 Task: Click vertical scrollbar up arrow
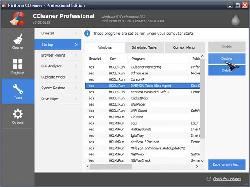pyautogui.click(x=202, y=56)
